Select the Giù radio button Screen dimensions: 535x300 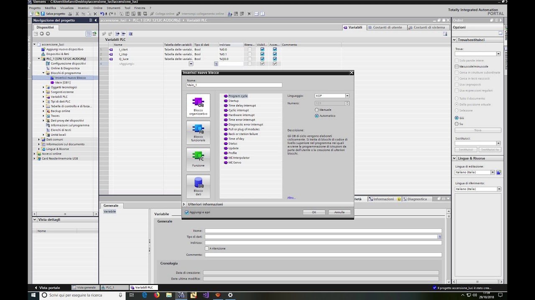click(457, 118)
